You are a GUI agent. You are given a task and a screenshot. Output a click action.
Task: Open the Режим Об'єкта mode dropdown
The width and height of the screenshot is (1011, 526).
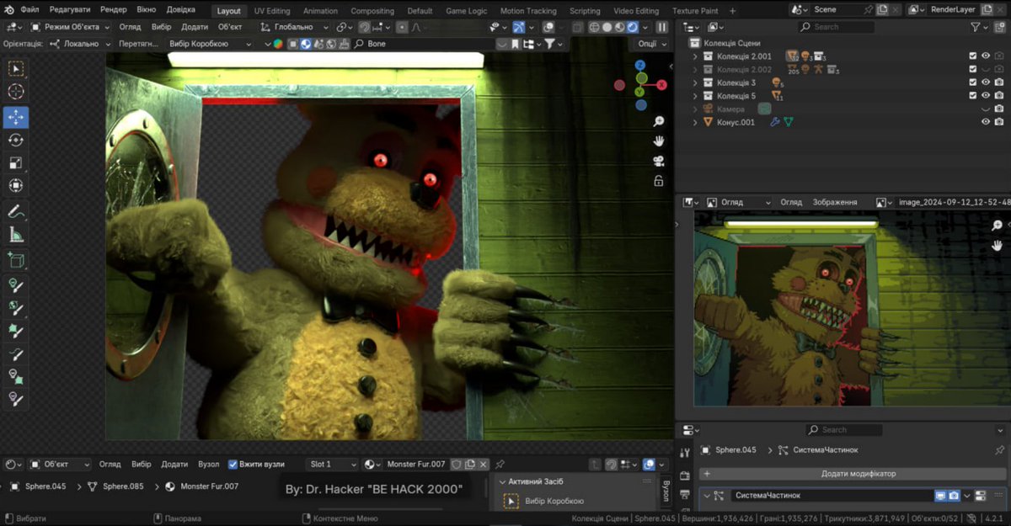[x=69, y=27]
